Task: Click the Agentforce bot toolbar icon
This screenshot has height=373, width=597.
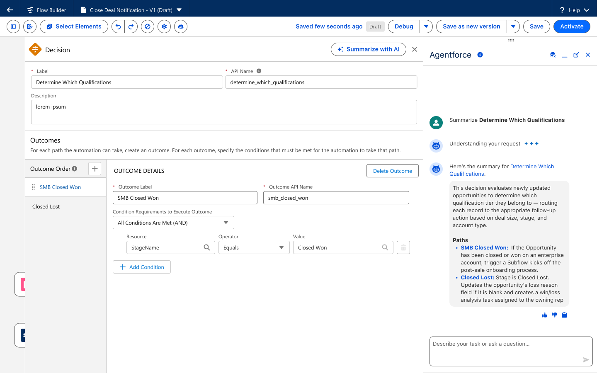Action: (181, 27)
